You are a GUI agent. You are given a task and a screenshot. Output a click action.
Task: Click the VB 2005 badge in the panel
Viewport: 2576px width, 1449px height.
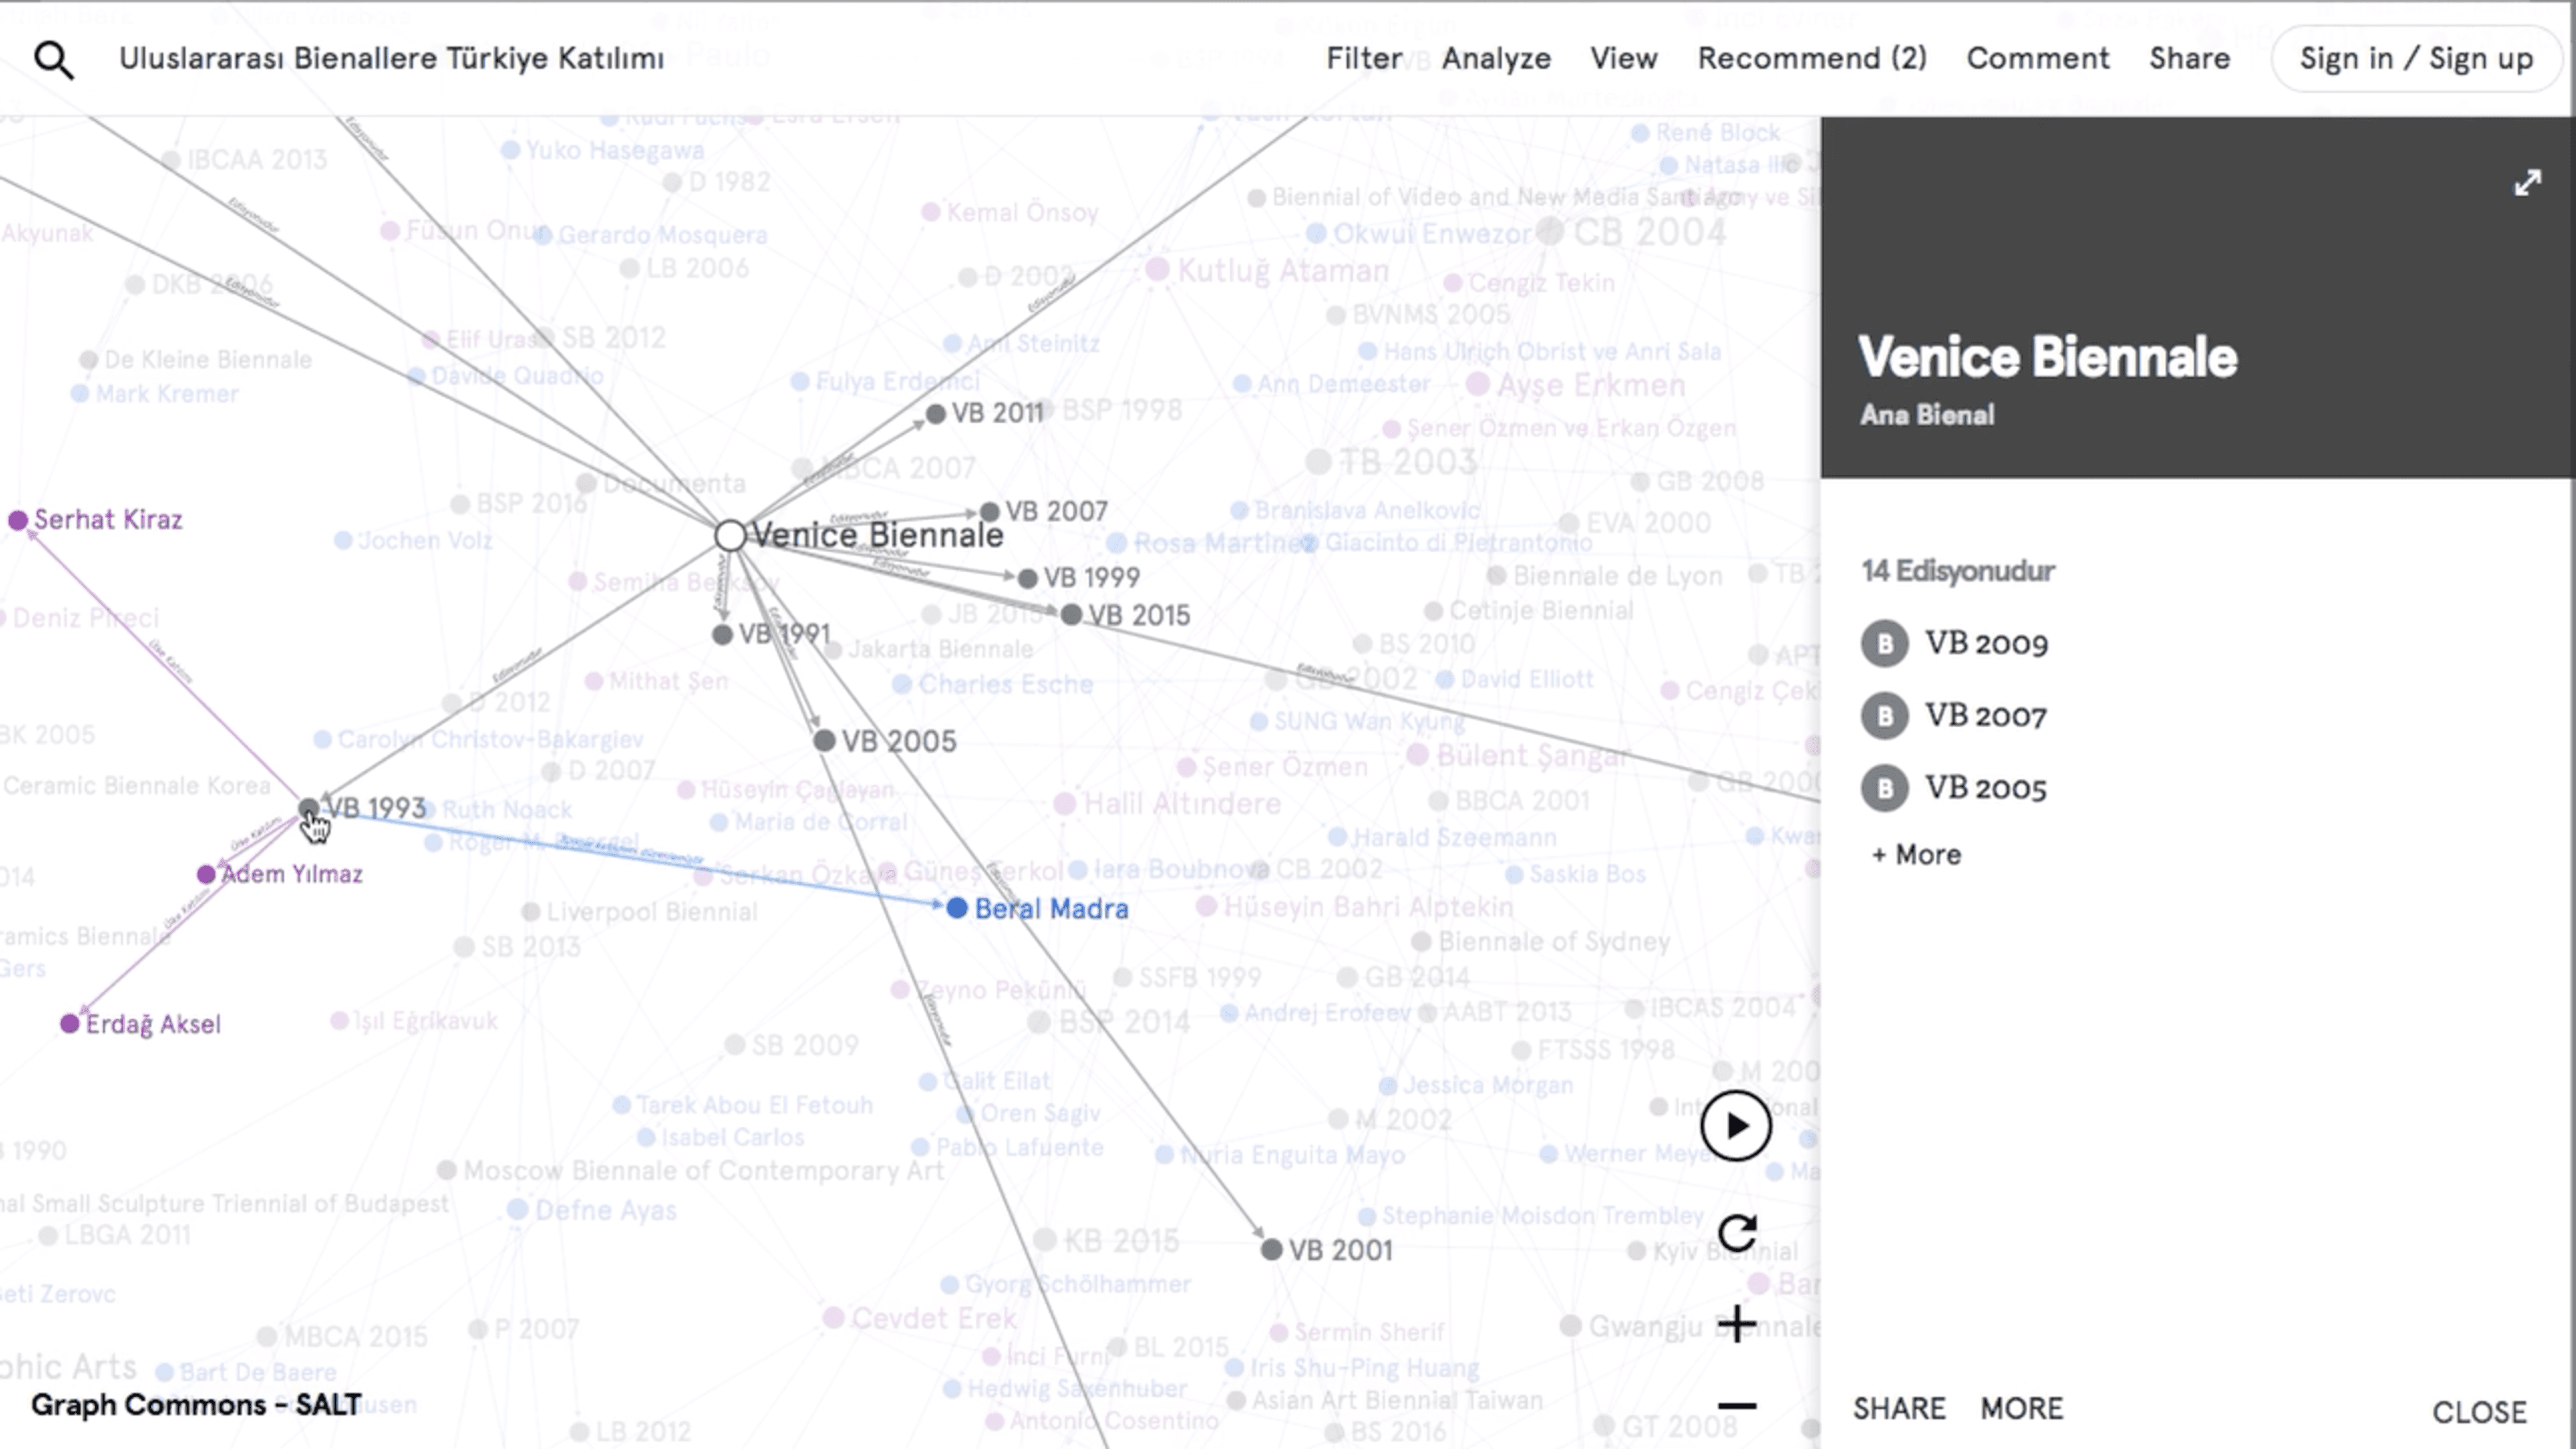[1884, 788]
